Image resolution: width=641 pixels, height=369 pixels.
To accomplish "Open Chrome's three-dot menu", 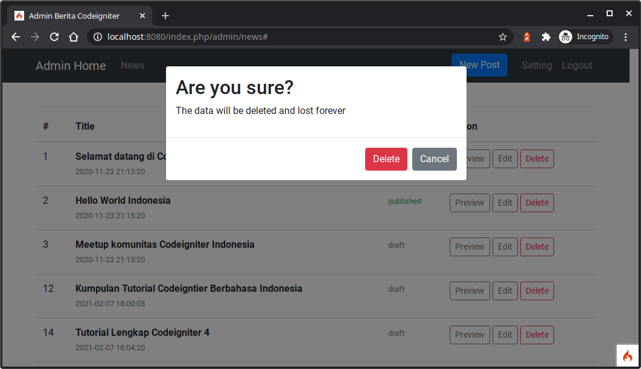I will [x=626, y=37].
